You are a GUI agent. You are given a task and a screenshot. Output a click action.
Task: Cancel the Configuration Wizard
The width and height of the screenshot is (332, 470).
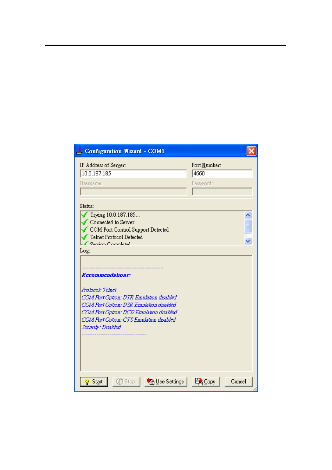pos(238,382)
